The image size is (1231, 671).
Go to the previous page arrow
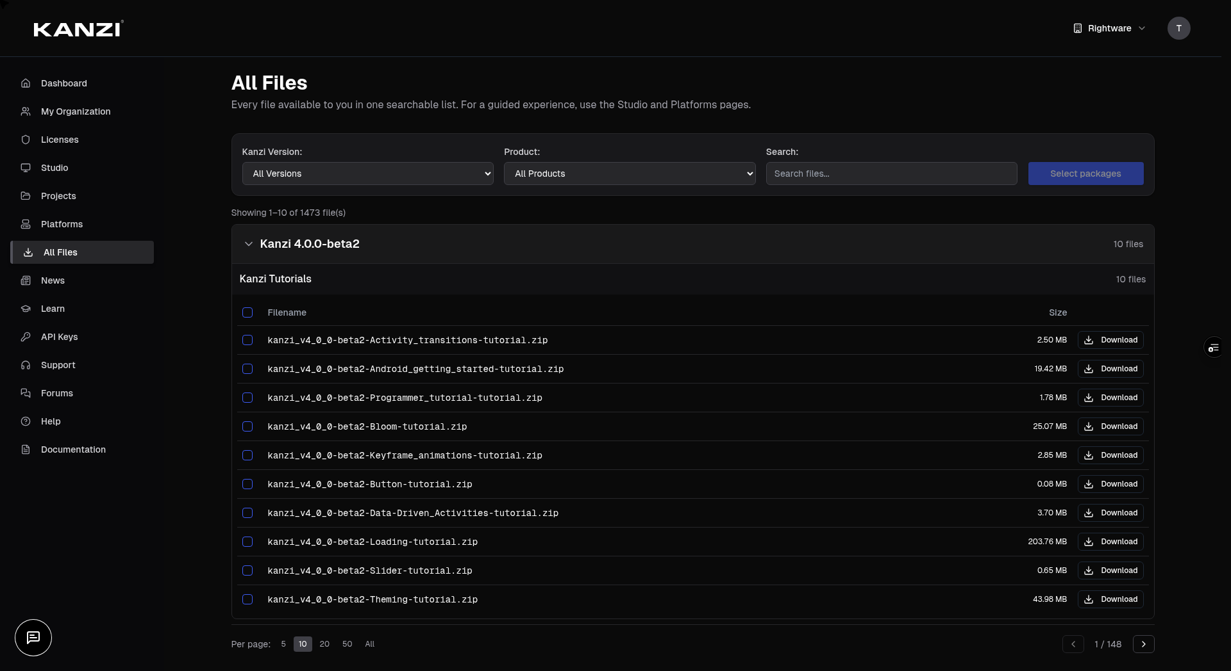(1073, 644)
